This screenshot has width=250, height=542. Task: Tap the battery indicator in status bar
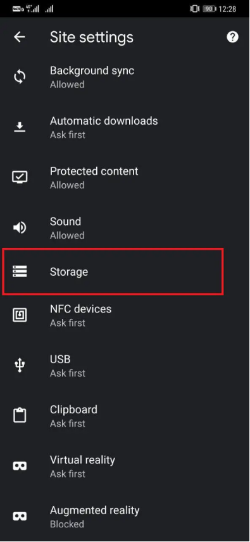click(x=209, y=9)
